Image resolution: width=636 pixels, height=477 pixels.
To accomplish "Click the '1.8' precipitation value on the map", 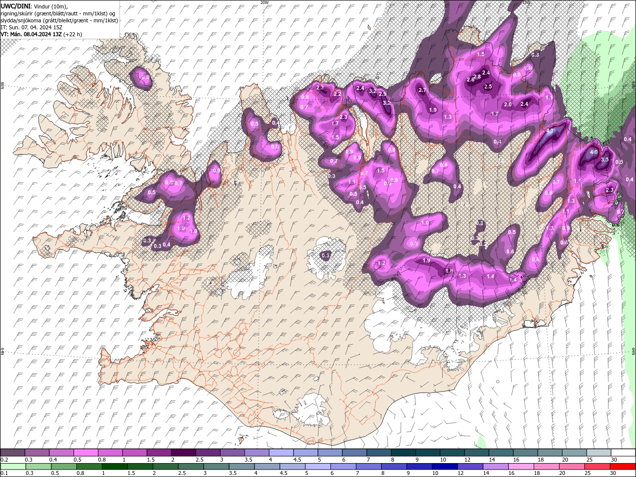I will (449, 271).
